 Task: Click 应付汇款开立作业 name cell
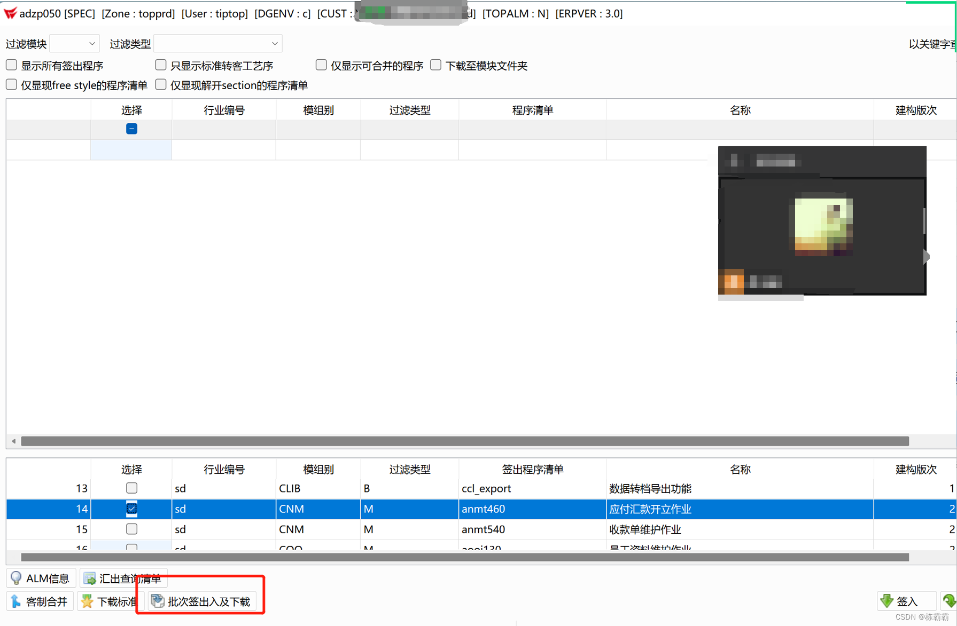pyautogui.click(x=740, y=509)
